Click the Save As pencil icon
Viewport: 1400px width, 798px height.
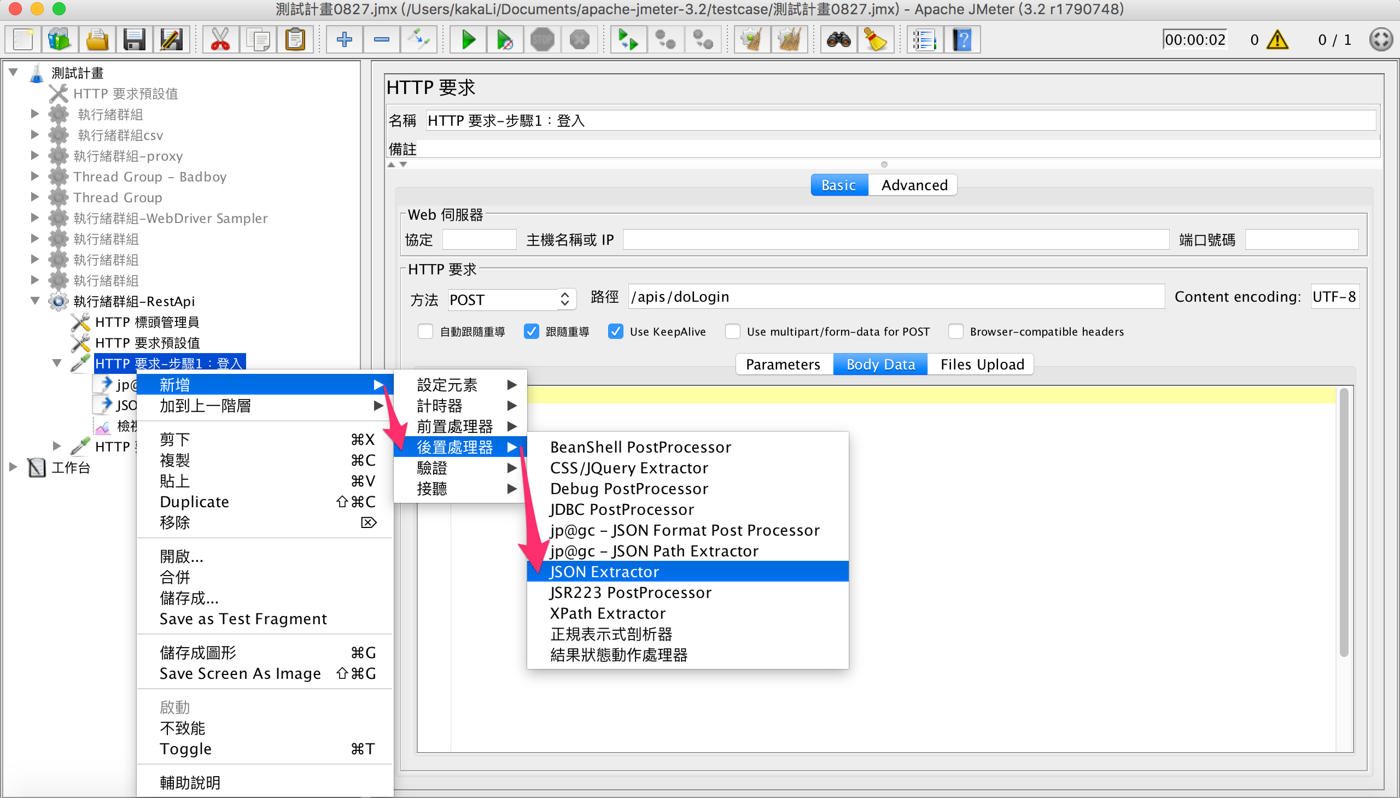(x=171, y=39)
